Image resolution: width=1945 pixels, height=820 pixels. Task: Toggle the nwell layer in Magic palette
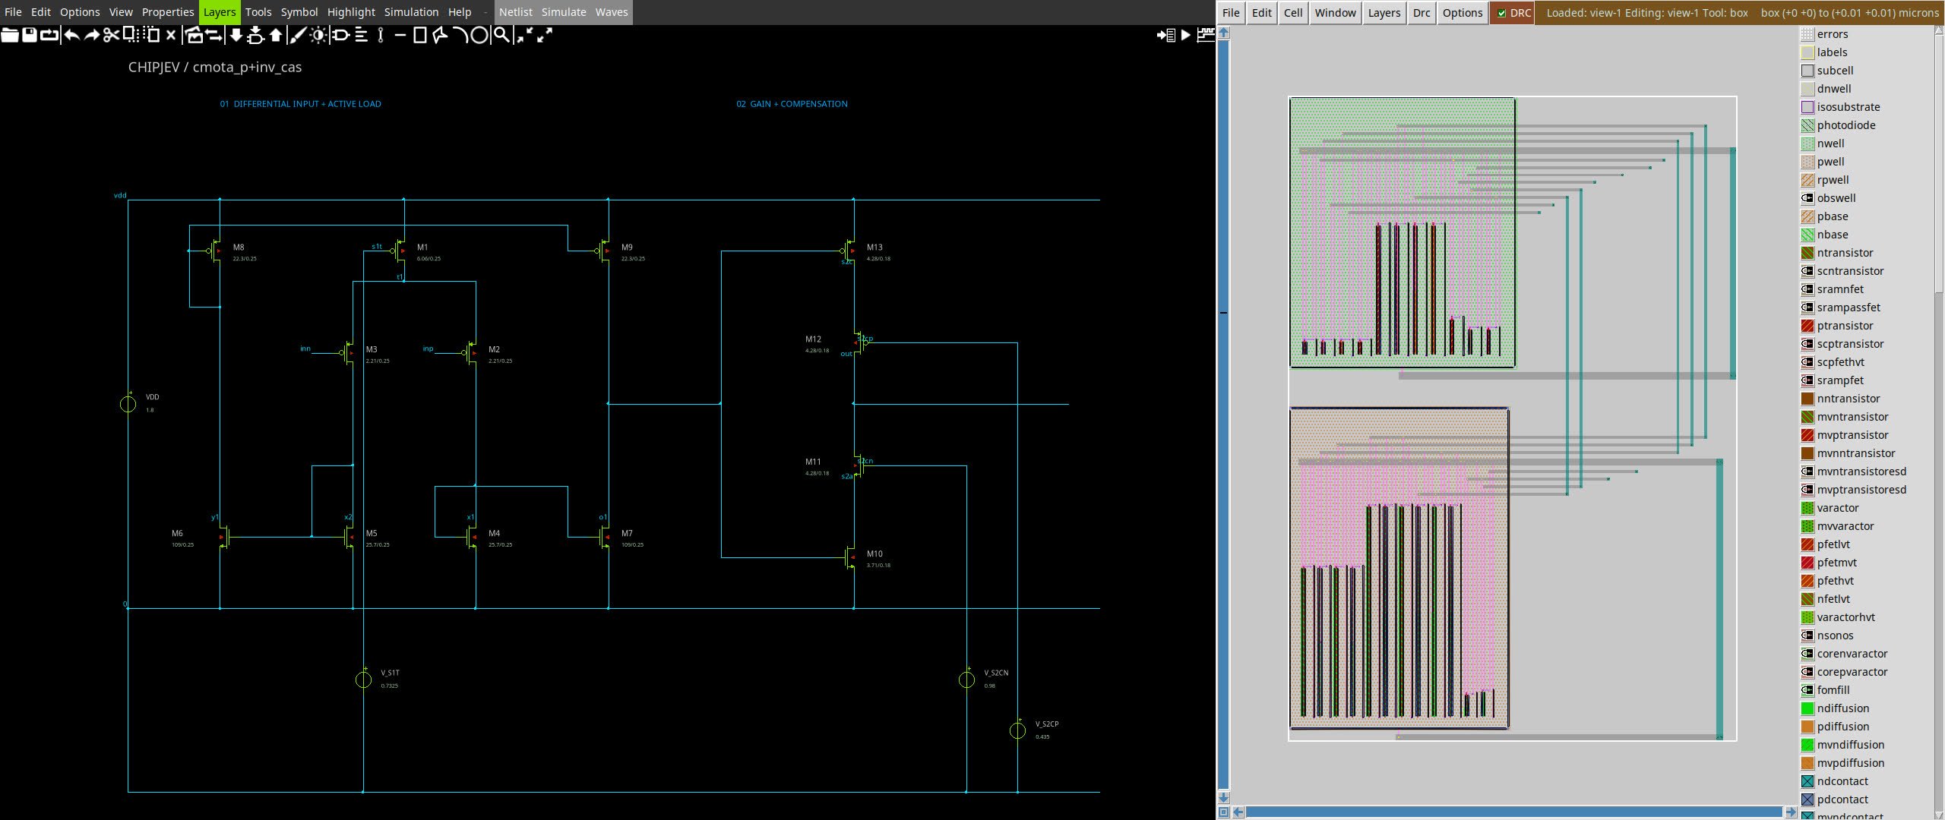pyautogui.click(x=1807, y=143)
